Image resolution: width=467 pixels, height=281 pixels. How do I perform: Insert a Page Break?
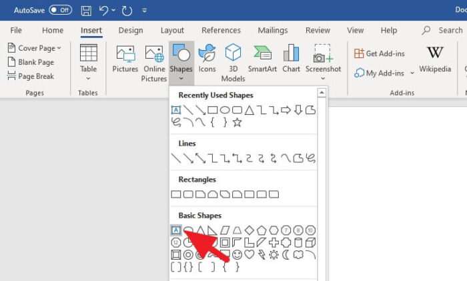[x=31, y=76]
